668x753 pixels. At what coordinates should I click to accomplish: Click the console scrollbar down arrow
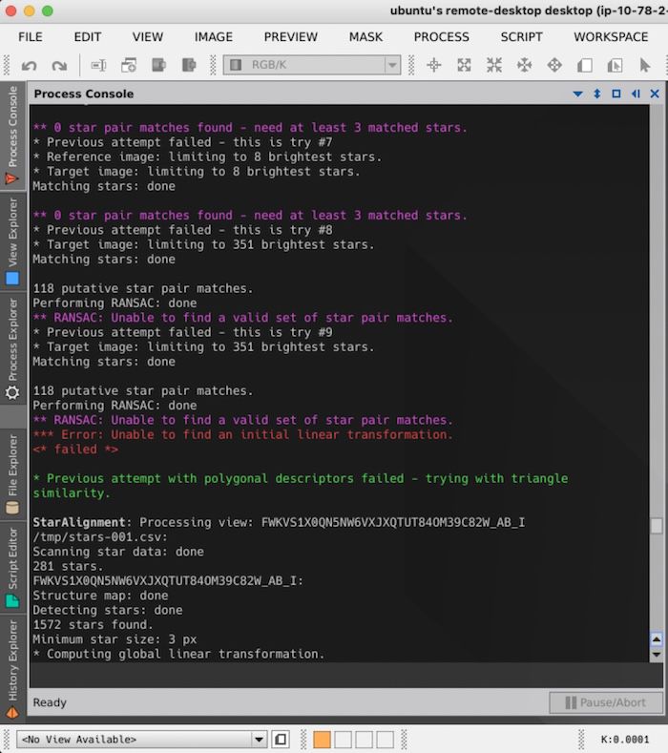[x=656, y=655]
